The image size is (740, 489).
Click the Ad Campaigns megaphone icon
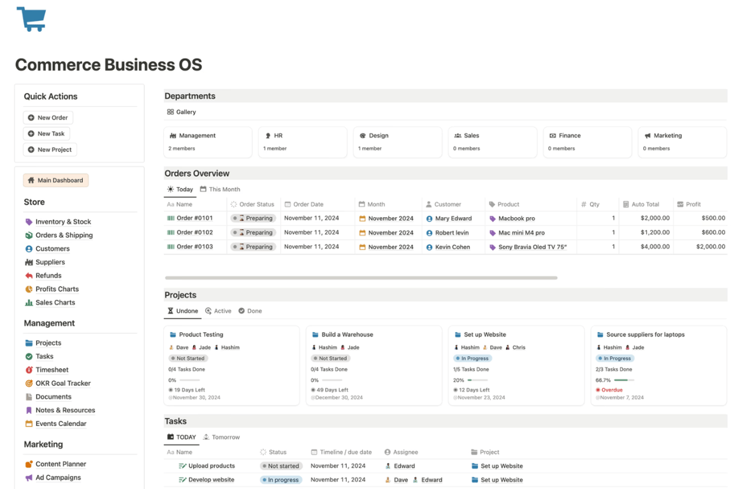(x=29, y=478)
